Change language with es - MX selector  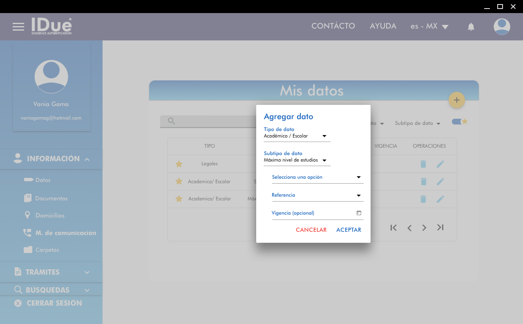[x=429, y=27]
